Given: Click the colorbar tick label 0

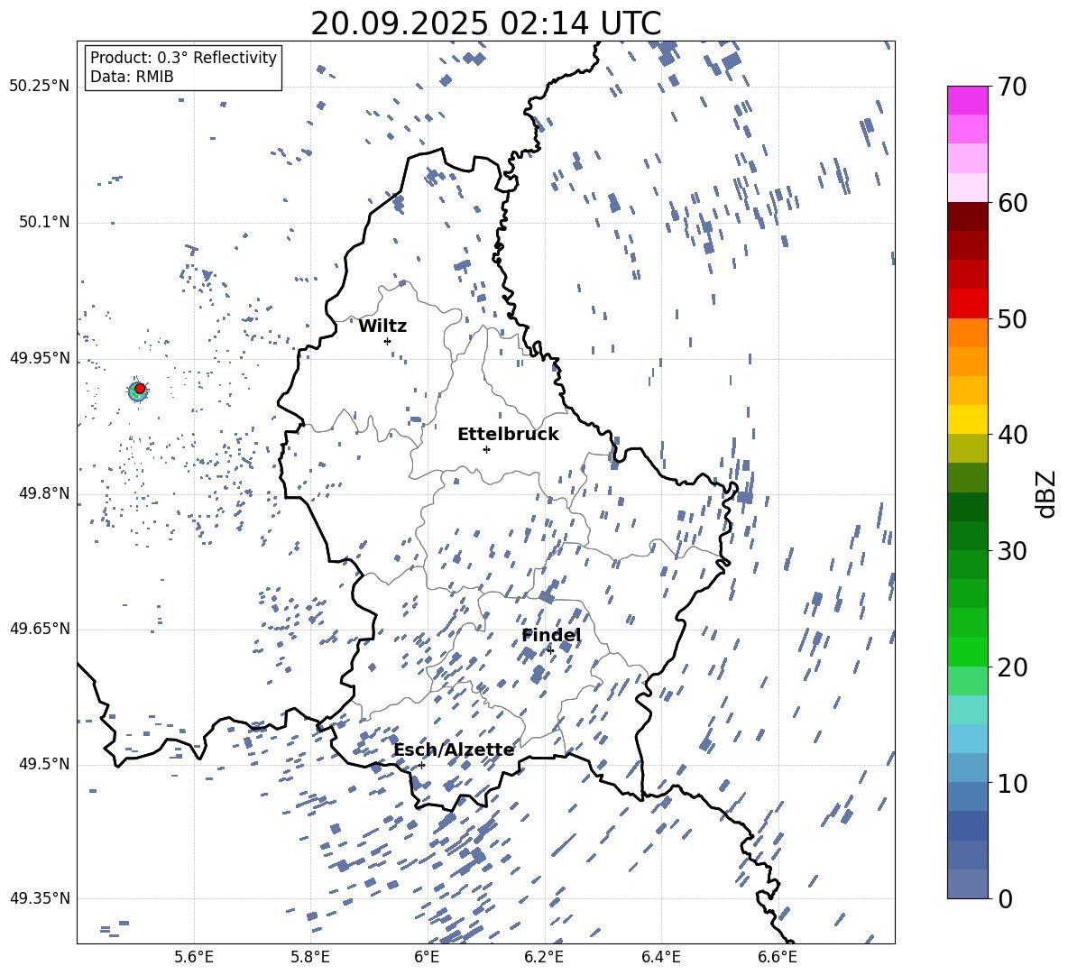Looking at the screenshot, I should (1005, 898).
